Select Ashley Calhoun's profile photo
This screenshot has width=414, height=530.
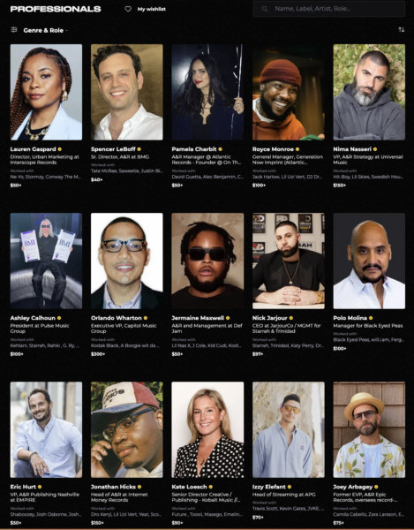point(46,261)
